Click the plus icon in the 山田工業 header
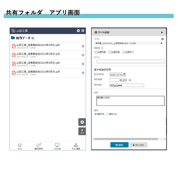177x170 pixels. click(78, 31)
